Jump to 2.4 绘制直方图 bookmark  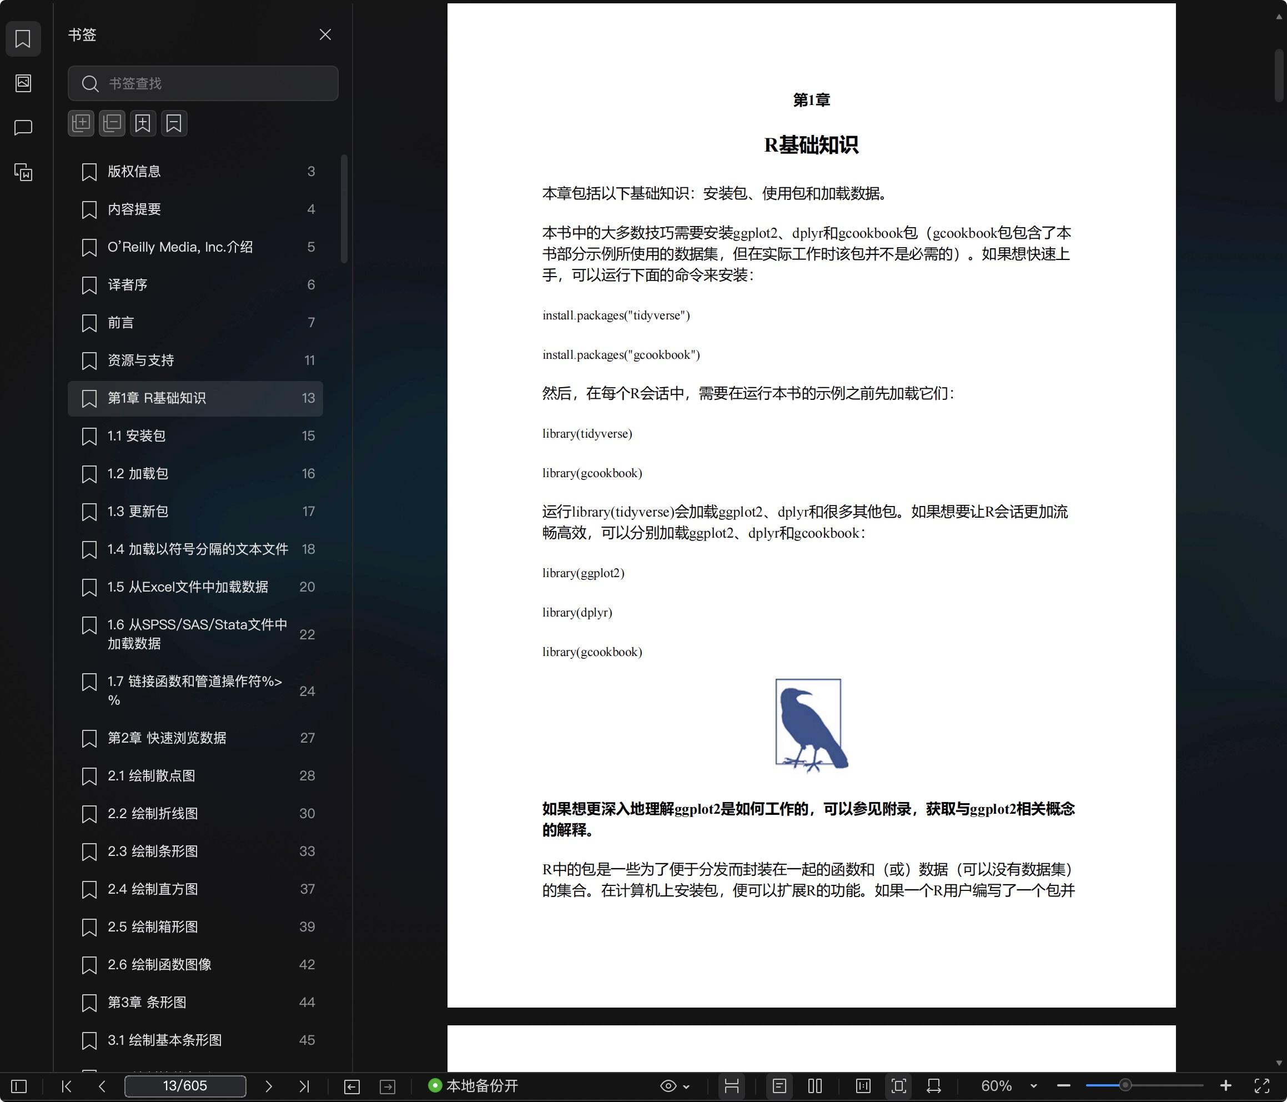[195, 889]
